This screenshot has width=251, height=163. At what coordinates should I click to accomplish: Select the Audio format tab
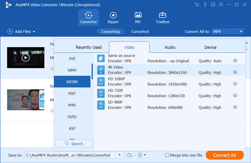click(x=170, y=47)
